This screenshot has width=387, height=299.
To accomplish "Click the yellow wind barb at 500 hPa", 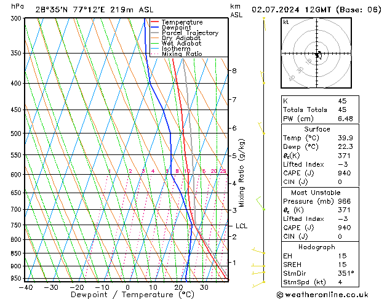I will tap(261, 128).
